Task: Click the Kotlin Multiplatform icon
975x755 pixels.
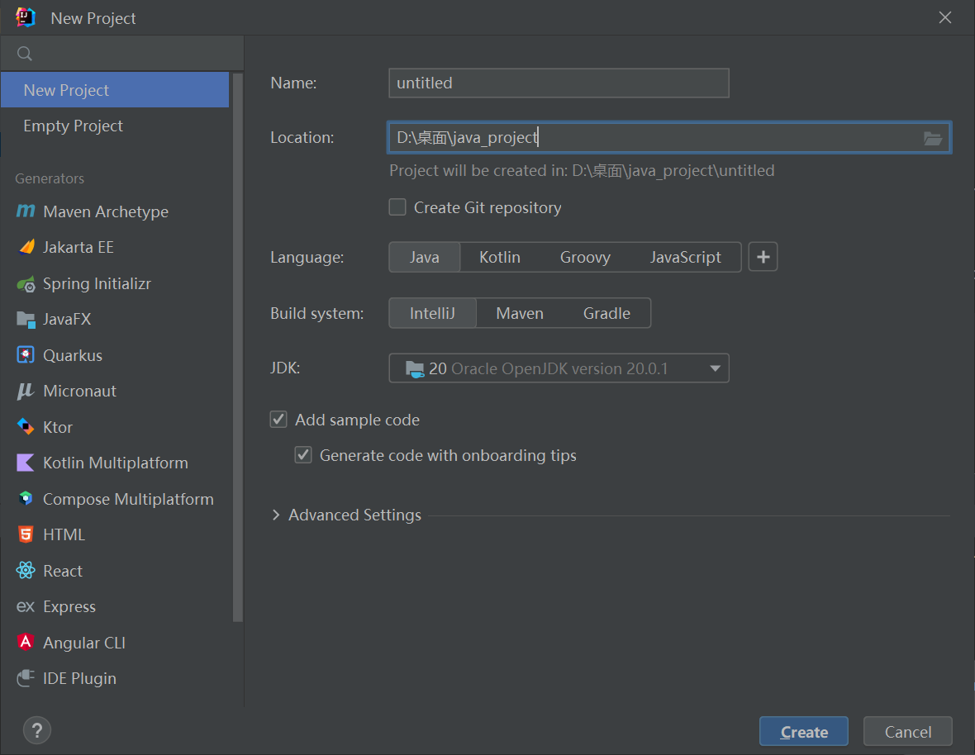Action: (x=26, y=463)
